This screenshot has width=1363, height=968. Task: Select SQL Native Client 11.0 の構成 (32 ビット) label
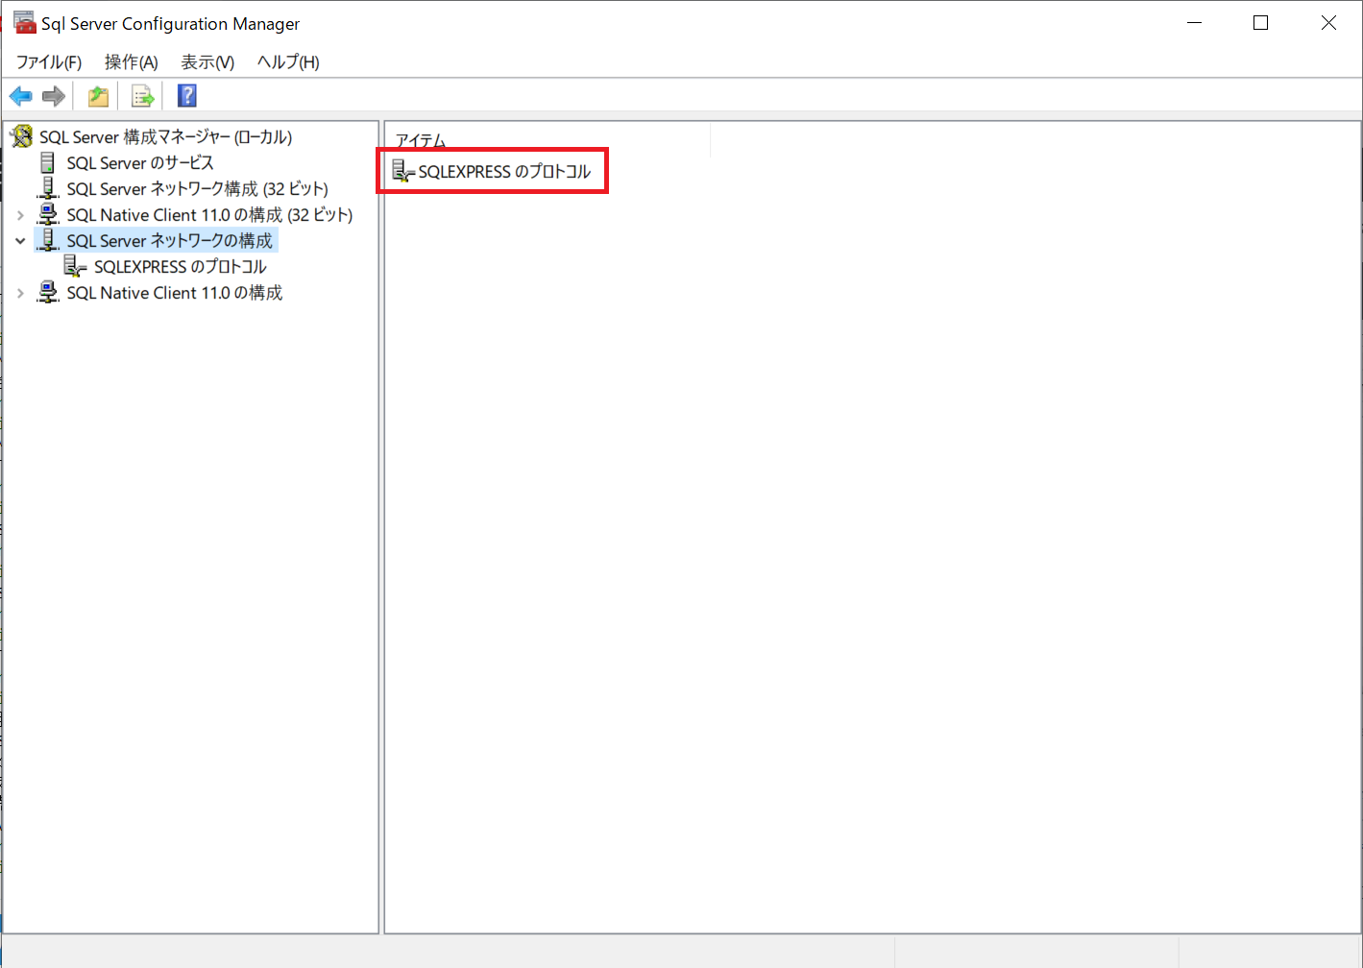209,215
